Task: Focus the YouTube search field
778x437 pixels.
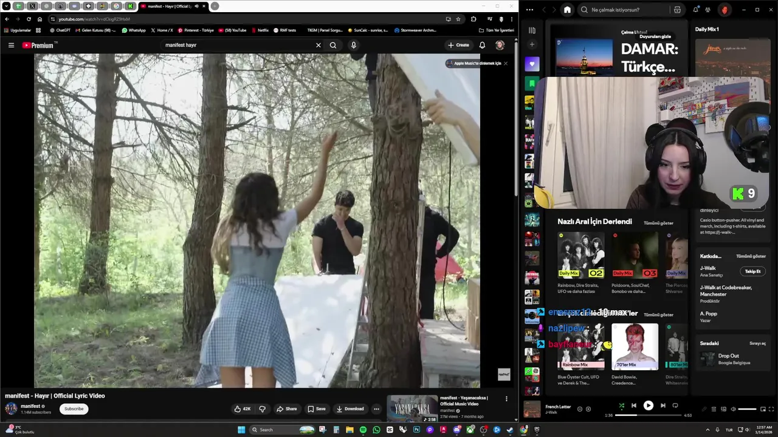Action: pos(237,45)
